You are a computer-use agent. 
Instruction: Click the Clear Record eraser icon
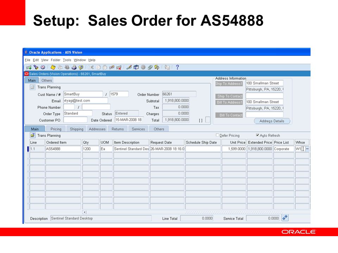tap(112, 67)
